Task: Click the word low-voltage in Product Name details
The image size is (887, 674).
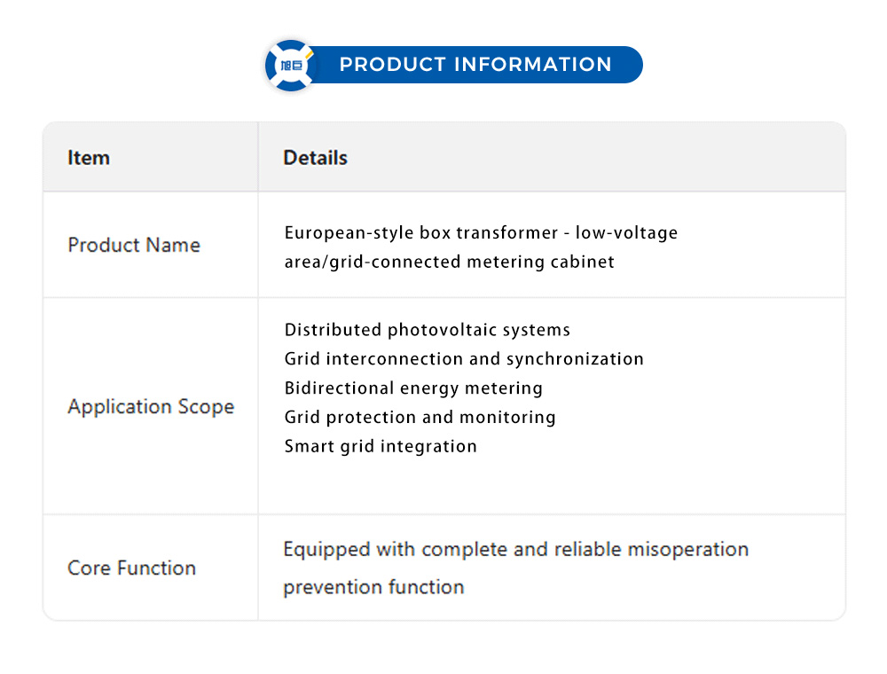Action: pos(626,233)
